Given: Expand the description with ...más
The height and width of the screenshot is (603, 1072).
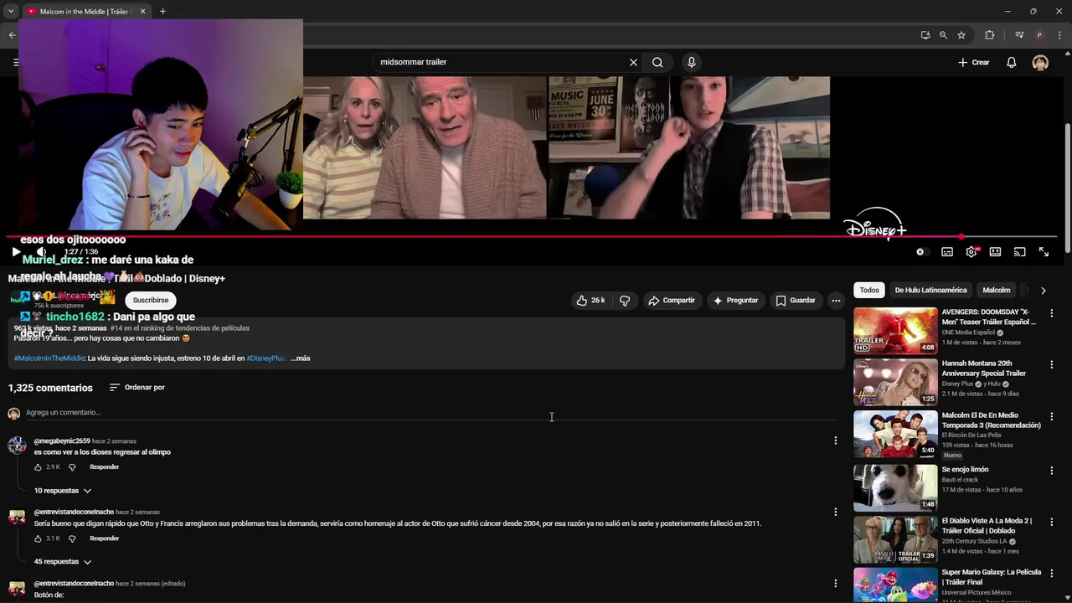Looking at the screenshot, I should click(301, 358).
